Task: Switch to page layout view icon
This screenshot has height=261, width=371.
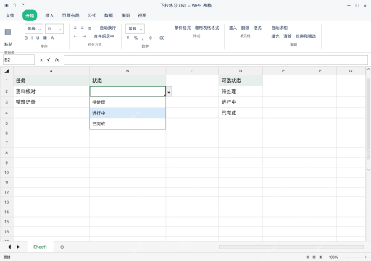Action: click(314, 257)
